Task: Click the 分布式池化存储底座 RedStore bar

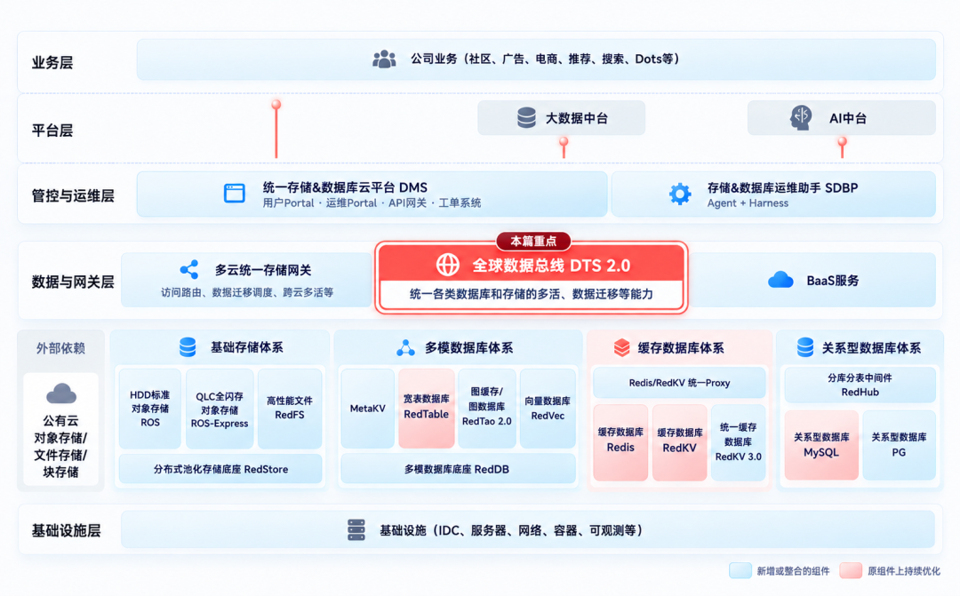Action: pyautogui.click(x=220, y=469)
